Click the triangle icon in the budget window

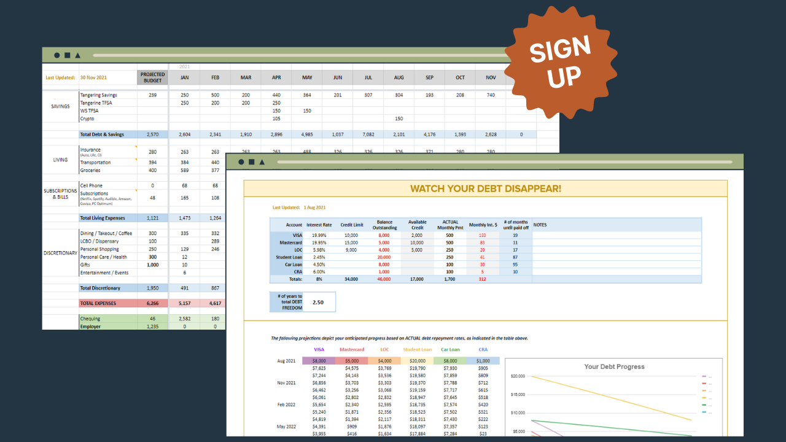(x=77, y=55)
